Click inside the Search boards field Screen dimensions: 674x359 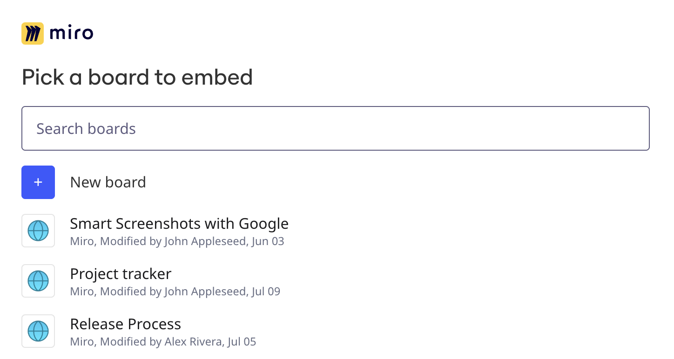click(x=335, y=128)
